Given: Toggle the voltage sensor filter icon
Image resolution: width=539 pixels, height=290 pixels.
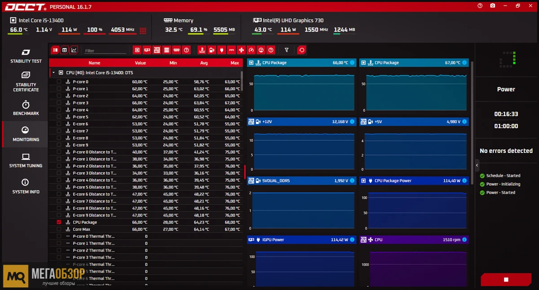Looking at the screenshot, I should 212,50.
